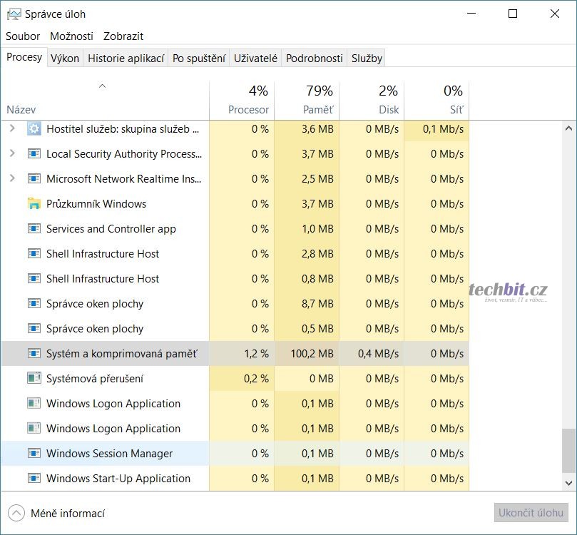Click the 1,2 % processor value

point(257,354)
